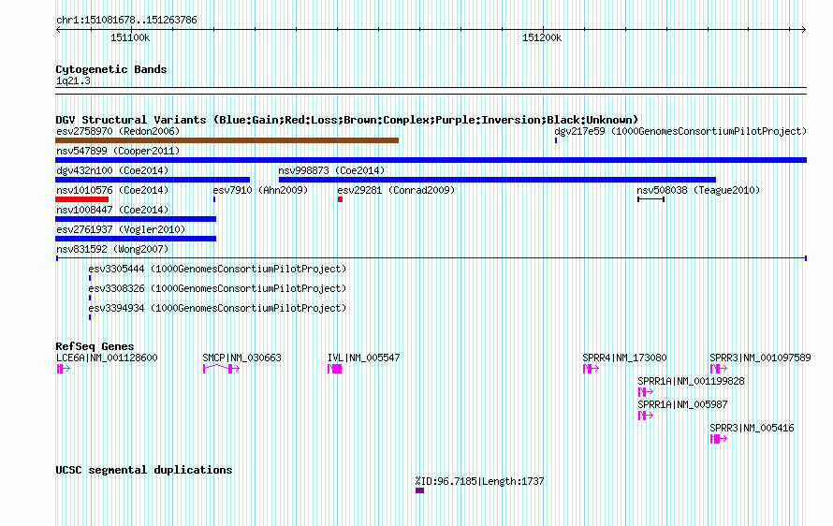Viewport: 833px width, 526px height.
Task: Open SPRR3|NM_001097589 gene label
Action: (760, 358)
